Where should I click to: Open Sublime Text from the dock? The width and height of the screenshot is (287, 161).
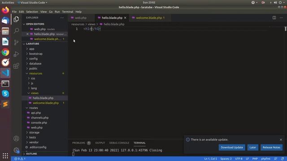pos(5,104)
